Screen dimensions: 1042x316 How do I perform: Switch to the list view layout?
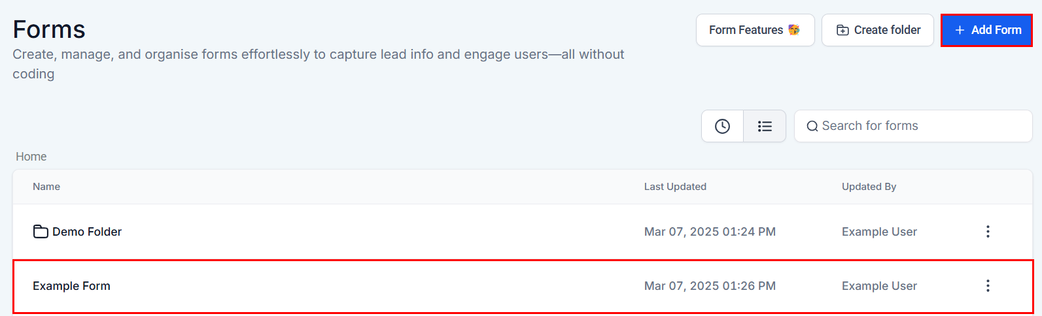(x=765, y=126)
